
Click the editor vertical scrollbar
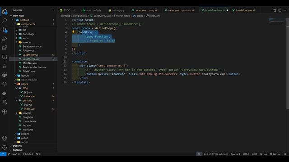click(288, 63)
